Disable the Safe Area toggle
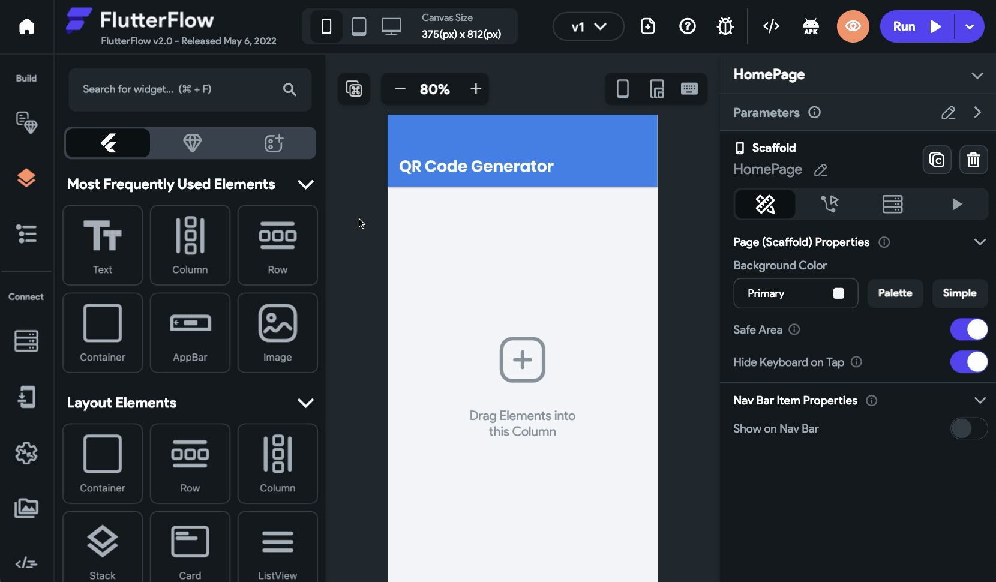This screenshot has width=996, height=582. 968,329
